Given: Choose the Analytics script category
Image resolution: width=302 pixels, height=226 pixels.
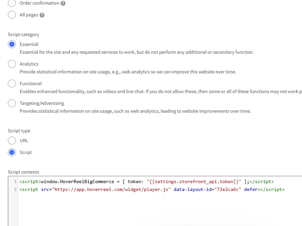Looking at the screenshot, I should click(12, 64).
